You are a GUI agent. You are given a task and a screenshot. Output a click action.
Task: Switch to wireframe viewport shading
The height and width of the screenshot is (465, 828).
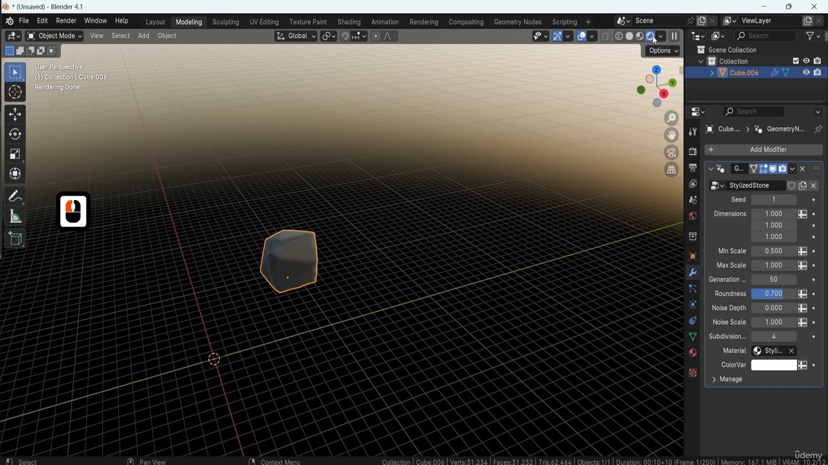tap(619, 36)
